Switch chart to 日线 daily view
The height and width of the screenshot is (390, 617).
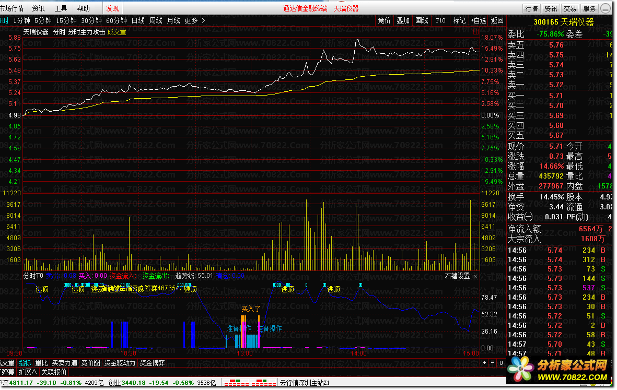tap(138, 20)
